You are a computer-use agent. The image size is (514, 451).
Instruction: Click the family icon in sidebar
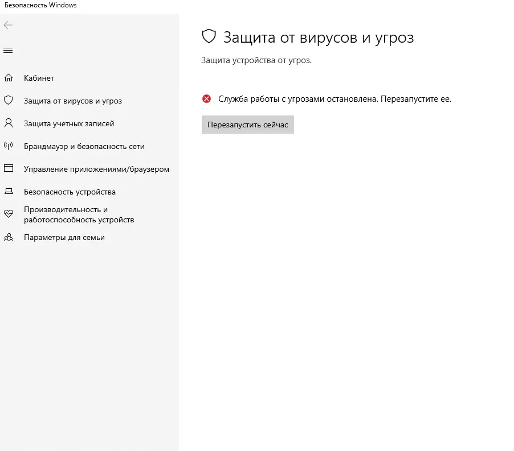point(9,237)
